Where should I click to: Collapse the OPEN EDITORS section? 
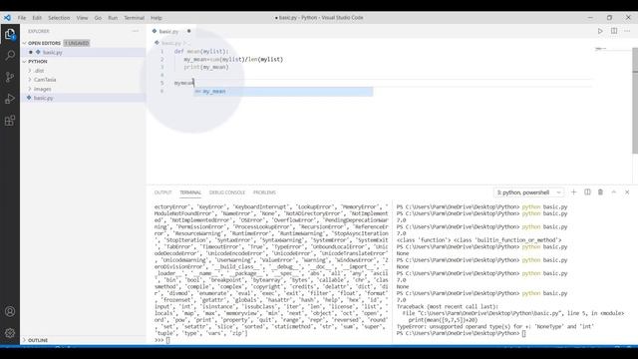tap(44, 43)
